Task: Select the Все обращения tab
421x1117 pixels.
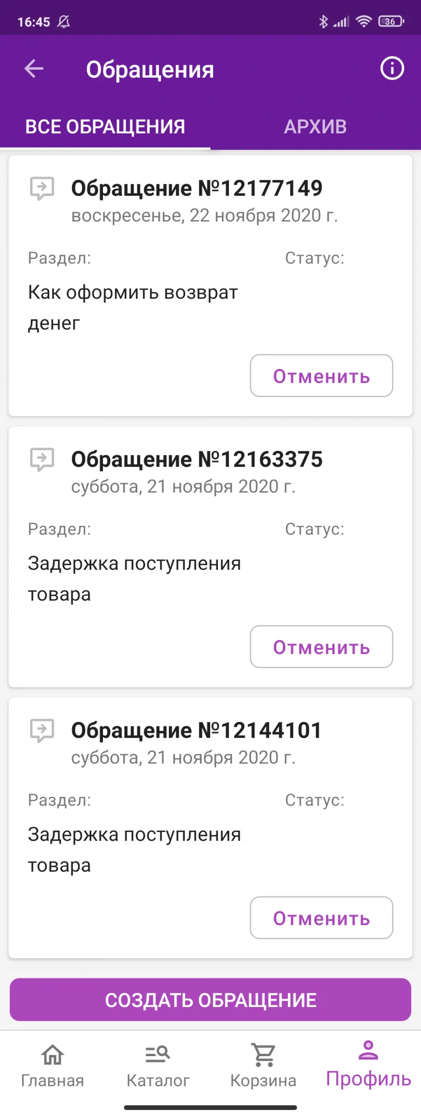Action: 105,127
